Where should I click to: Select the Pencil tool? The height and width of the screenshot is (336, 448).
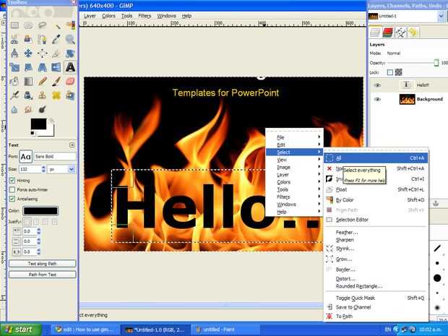click(43, 81)
